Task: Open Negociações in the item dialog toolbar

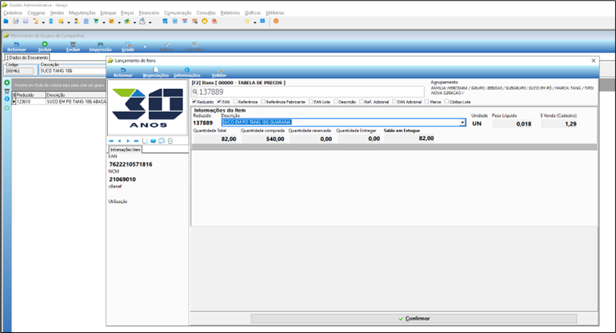Action: point(156,72)
